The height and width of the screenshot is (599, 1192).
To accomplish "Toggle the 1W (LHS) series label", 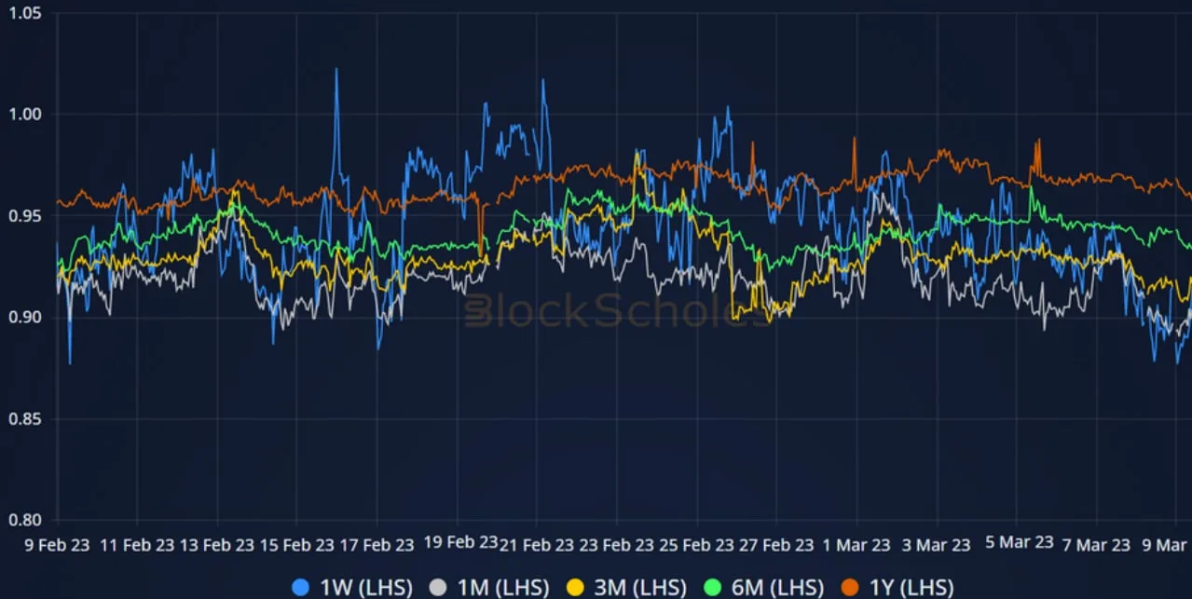I will pyautogui.click(x=365, y=588).
